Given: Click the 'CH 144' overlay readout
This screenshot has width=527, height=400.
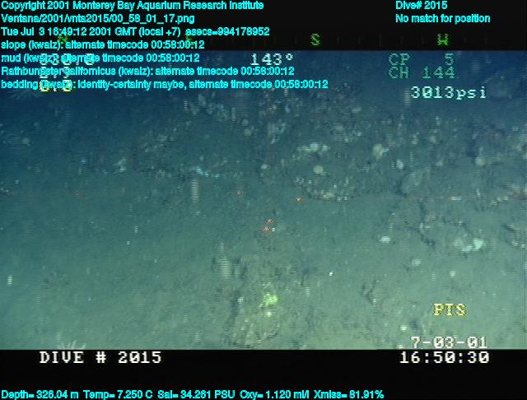Looking at the screenshot, I should click(x=421, y=72).
